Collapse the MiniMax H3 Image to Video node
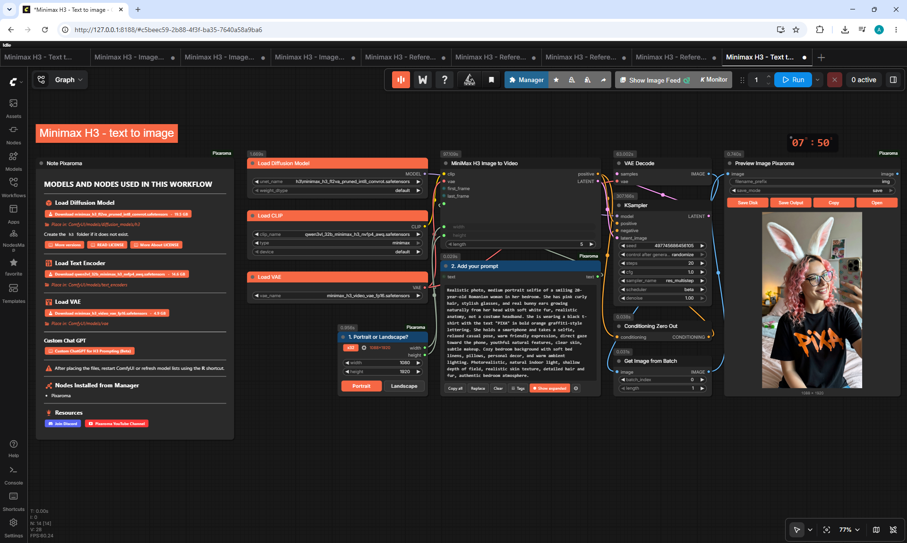 click(x=445, y=163)
